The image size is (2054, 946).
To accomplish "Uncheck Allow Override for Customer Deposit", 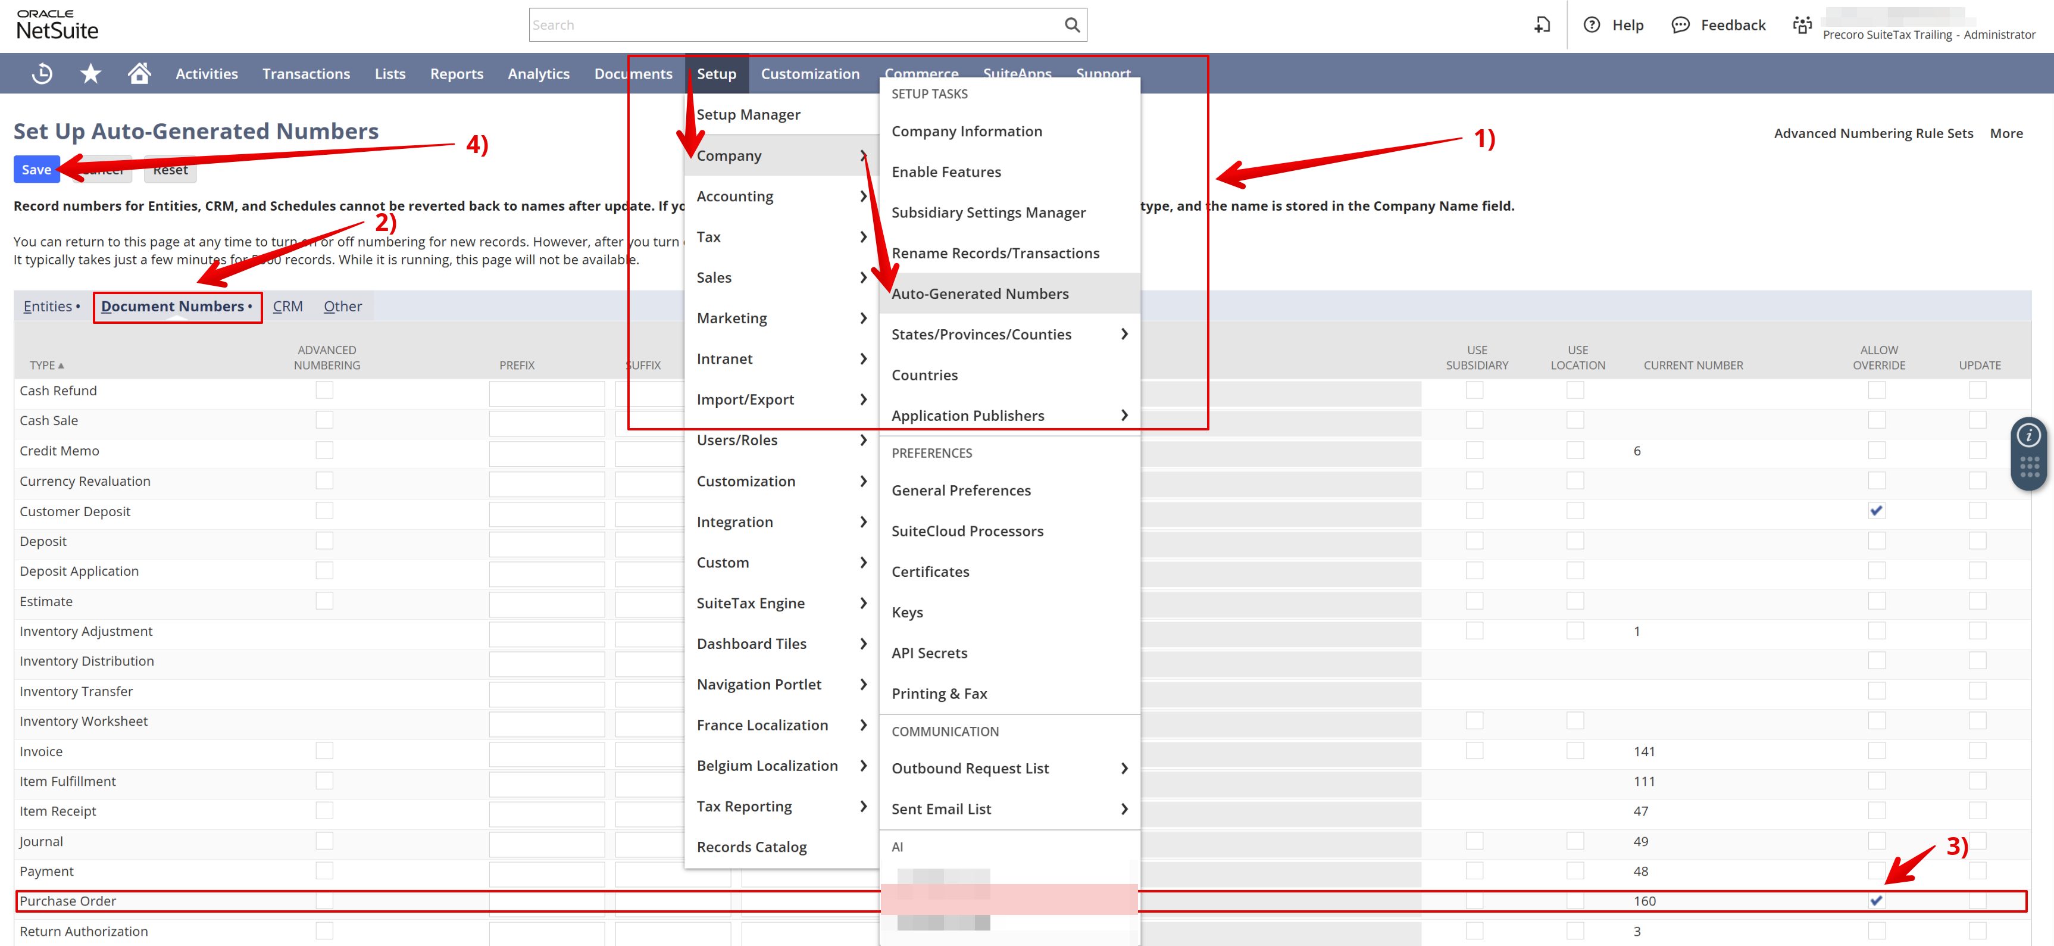I will coord(1876,510).
